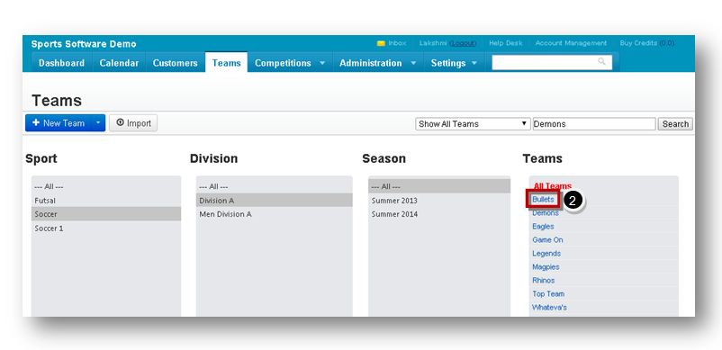Open the Show All Teams dropdown

coord(473,124)
